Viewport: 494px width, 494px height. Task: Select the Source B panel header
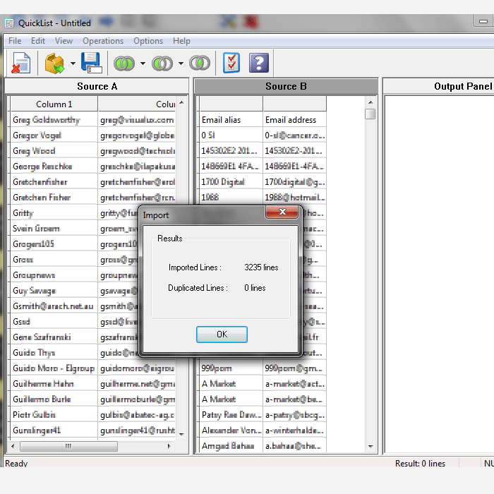[x=286, y=86]
